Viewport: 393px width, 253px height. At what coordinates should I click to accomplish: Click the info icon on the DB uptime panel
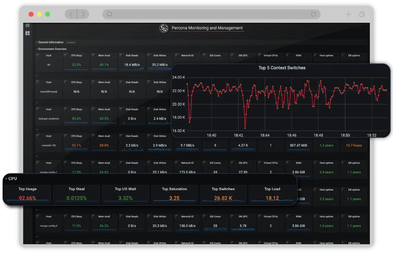pyautogui.click(x=342, y=55)
